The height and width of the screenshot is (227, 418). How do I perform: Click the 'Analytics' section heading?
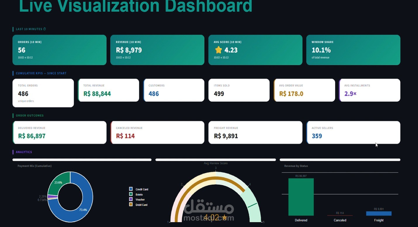tap(24, 152)
